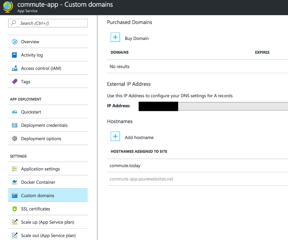Click the magnifier icon in the search box
288x240 pixels.
coord(13,23)
